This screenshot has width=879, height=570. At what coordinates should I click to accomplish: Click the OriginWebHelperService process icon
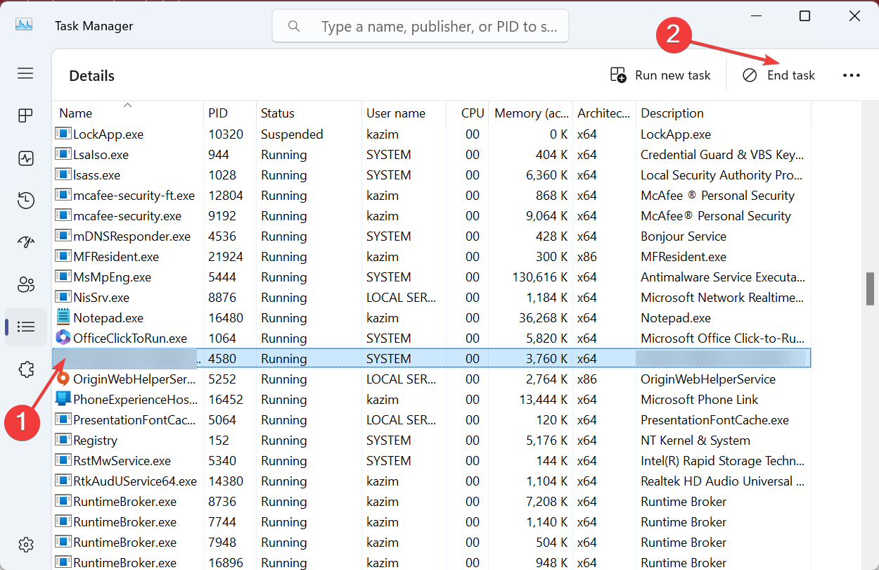coord(63,379)
